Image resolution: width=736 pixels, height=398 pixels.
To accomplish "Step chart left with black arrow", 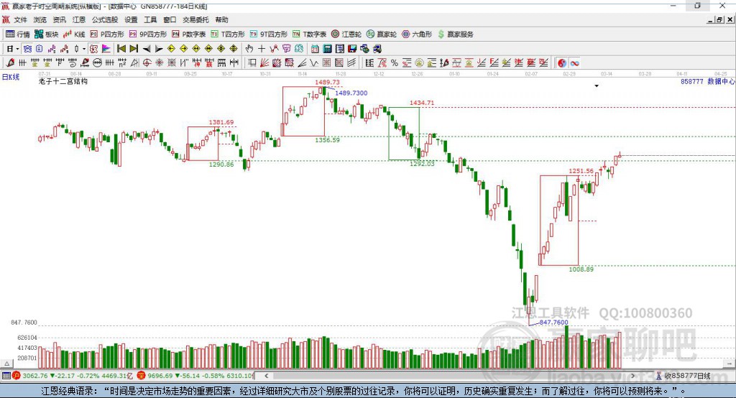I will tap(147, 49).
